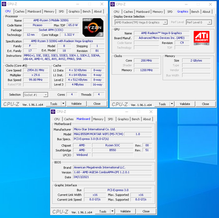Open Bench tab in Graphics window

tap(195, 12)
